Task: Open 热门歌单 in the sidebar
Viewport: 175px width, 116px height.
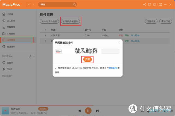Action: (18, 21)
